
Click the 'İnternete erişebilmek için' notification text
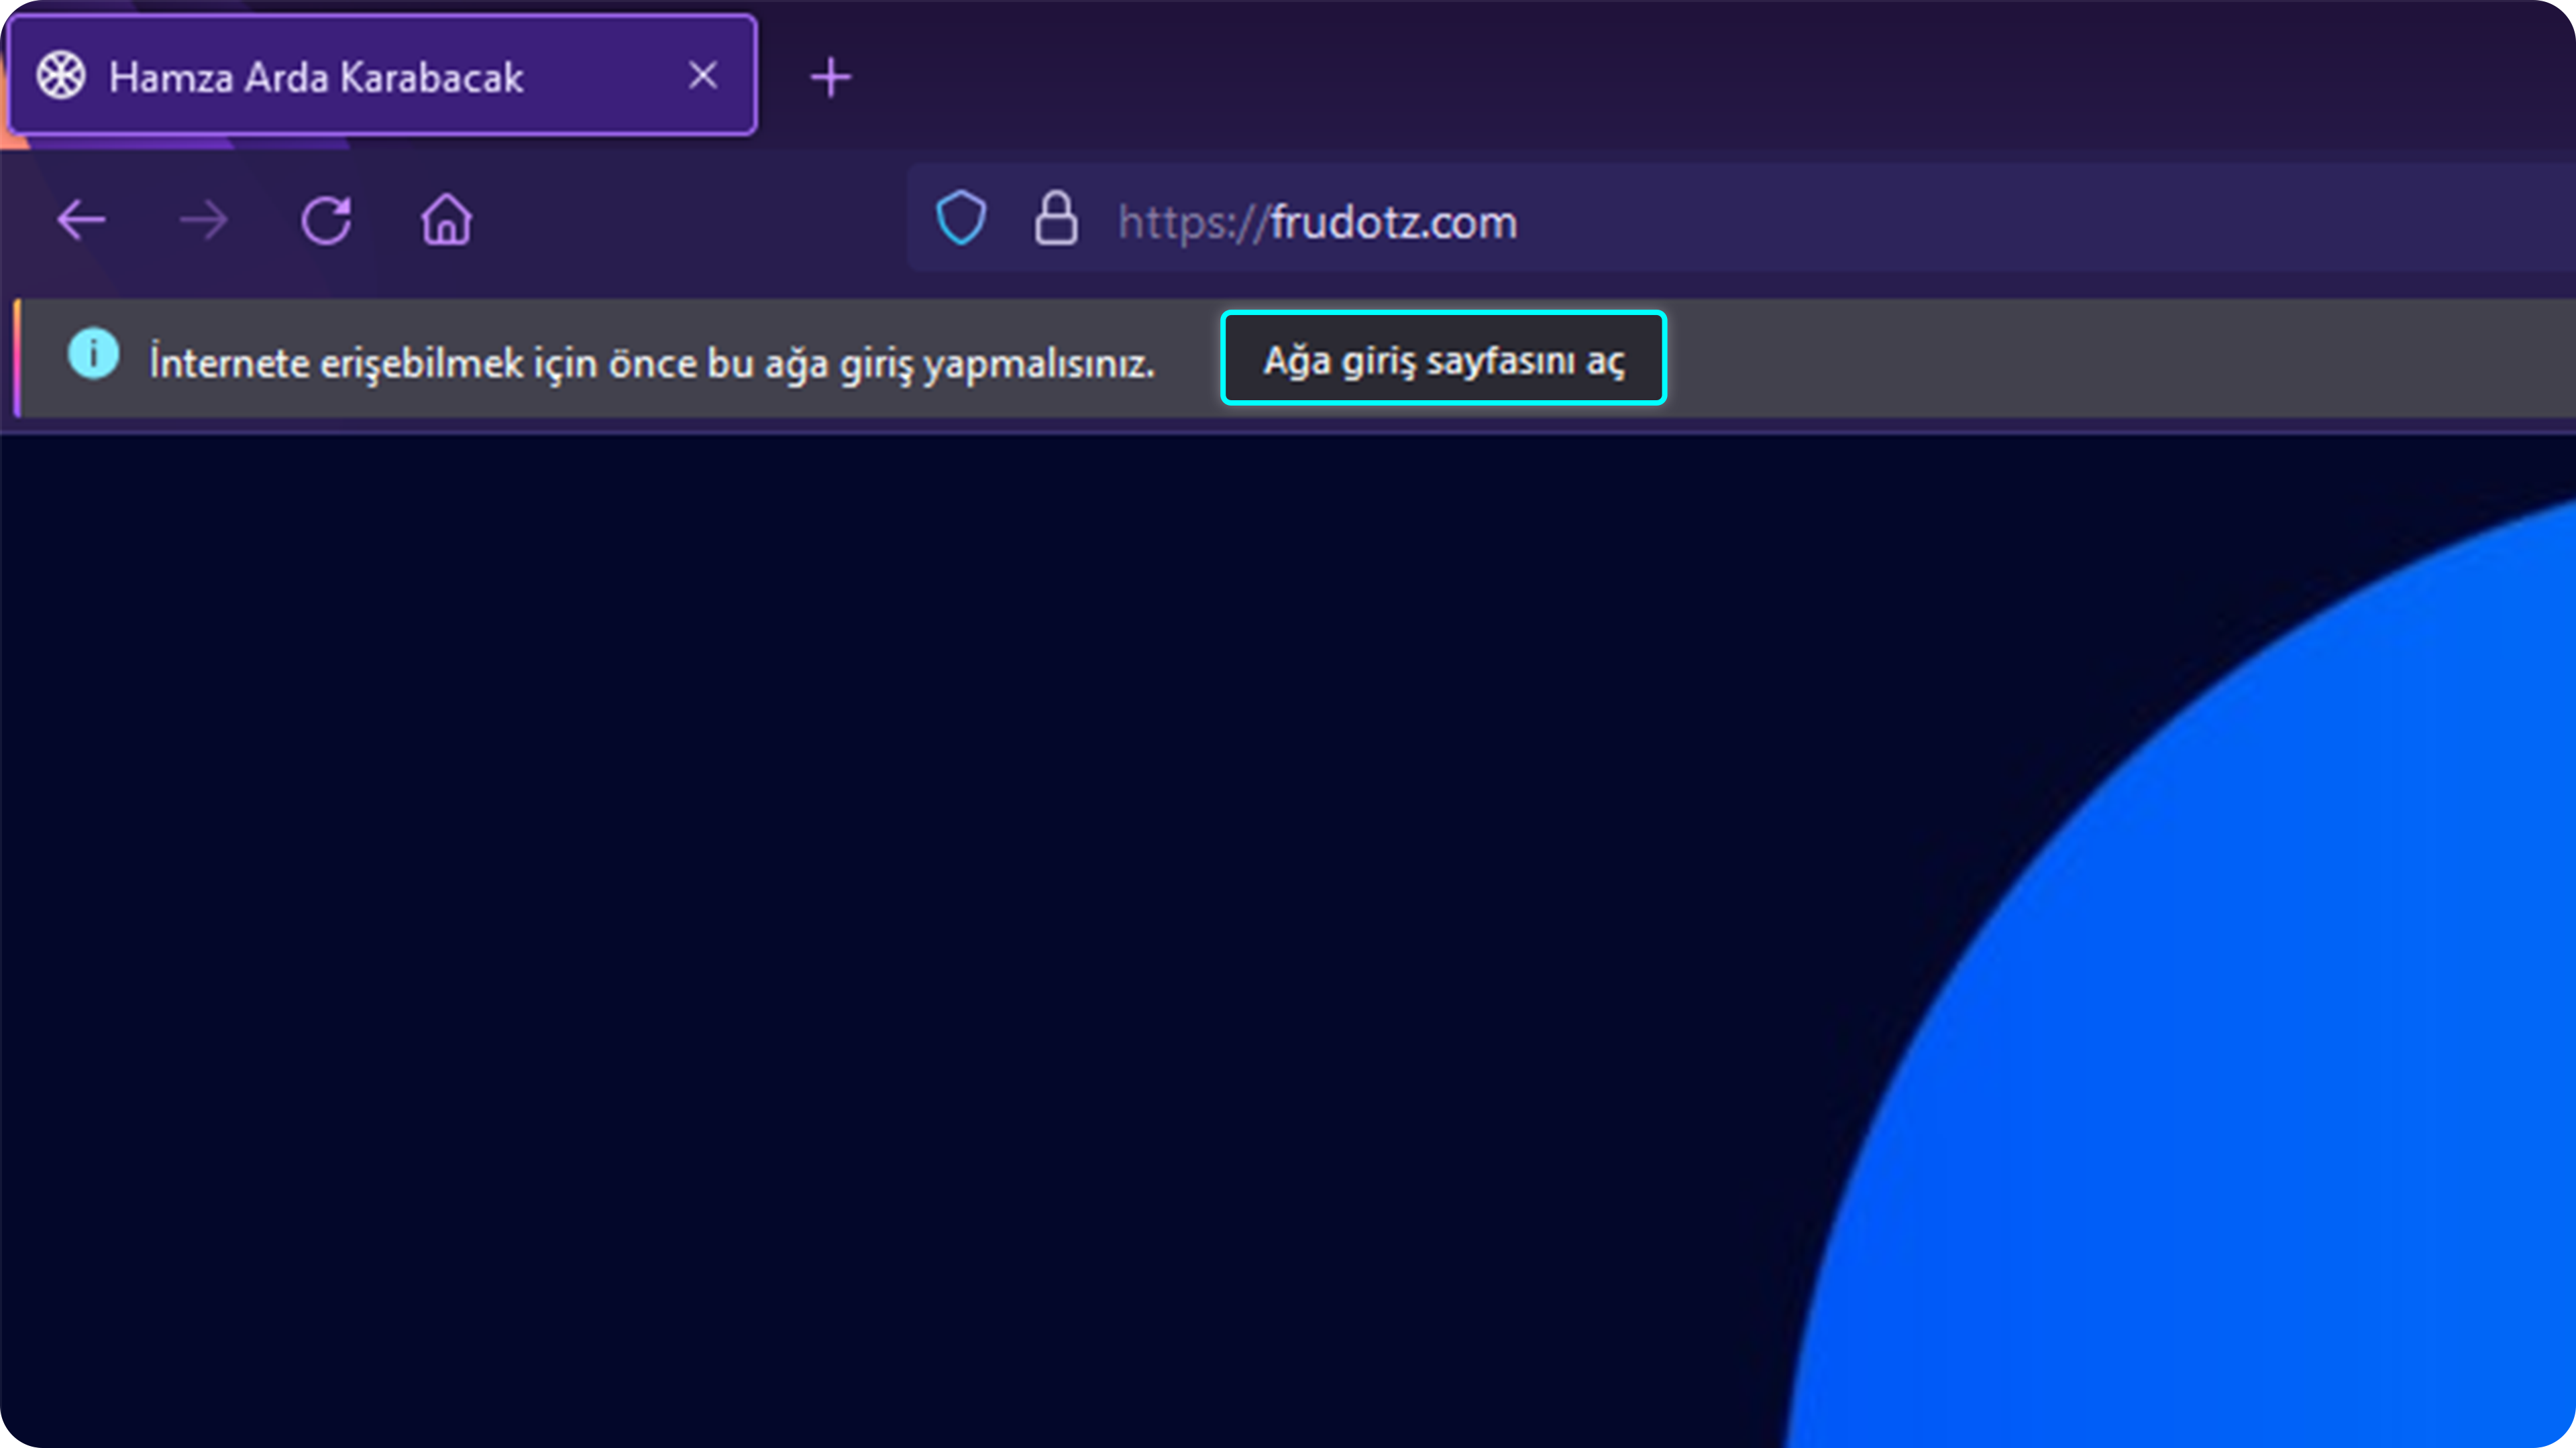(652, 362)
